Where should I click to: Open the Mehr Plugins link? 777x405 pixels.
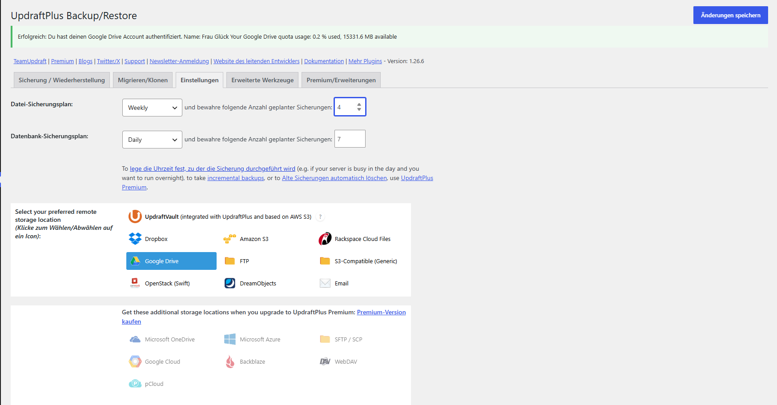365,61
